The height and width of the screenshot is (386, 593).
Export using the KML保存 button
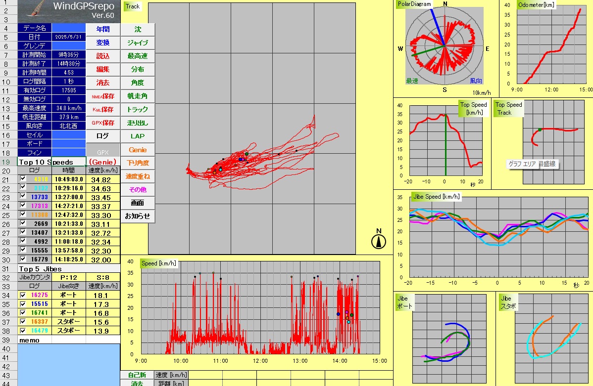(103, 110)
